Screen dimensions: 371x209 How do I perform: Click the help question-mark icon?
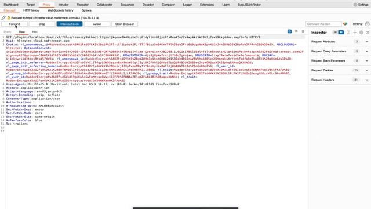point(367,24)
